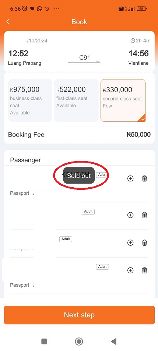Viewport: 158px width, 351px height.
Task: Select the business-class seat option
Action: 30,100
